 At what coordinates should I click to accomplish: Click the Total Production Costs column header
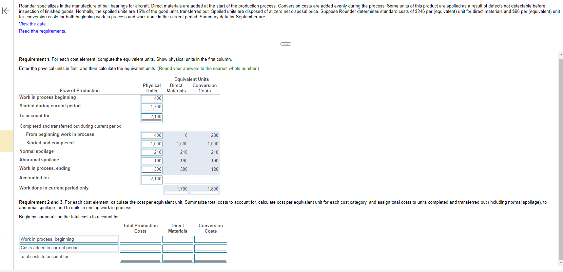coord(140,228)
